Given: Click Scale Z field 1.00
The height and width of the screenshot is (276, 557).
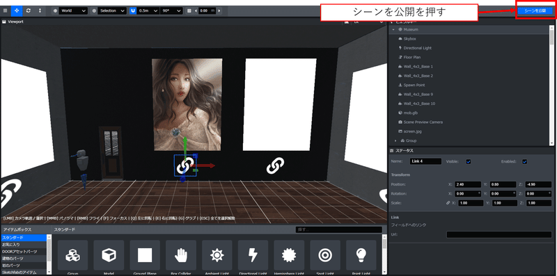Looking at the screenshot, I should (538, 203).
